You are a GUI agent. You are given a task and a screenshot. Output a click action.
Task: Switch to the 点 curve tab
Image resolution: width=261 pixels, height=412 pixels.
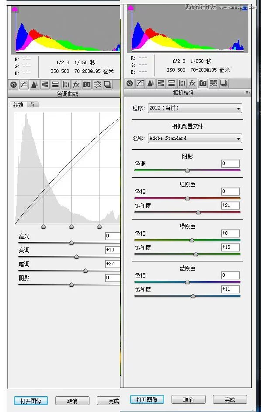pos(32,105)
